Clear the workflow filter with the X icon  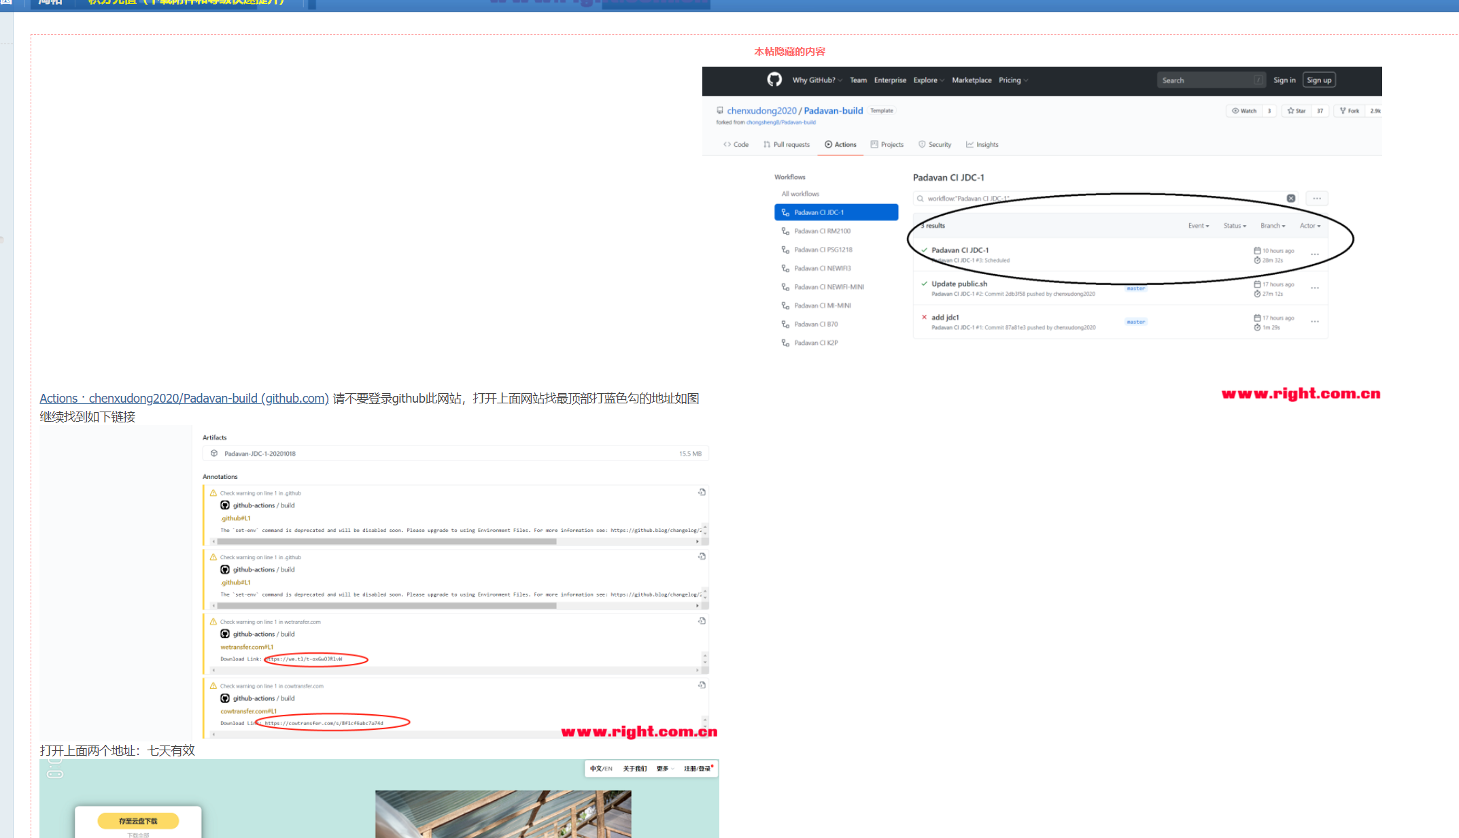tap(1290, 199)
